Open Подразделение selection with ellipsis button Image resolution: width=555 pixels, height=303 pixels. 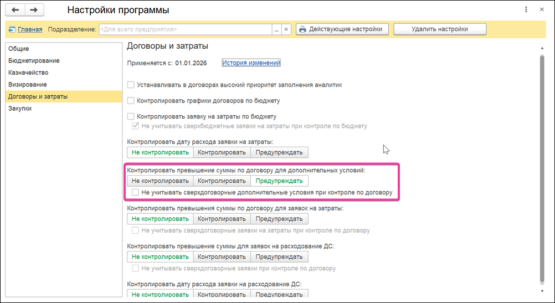(276, 29)
